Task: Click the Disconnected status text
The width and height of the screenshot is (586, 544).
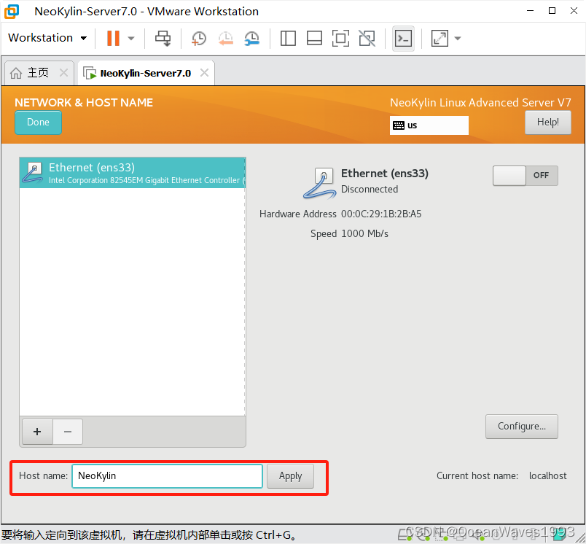Action: point(370,189)
